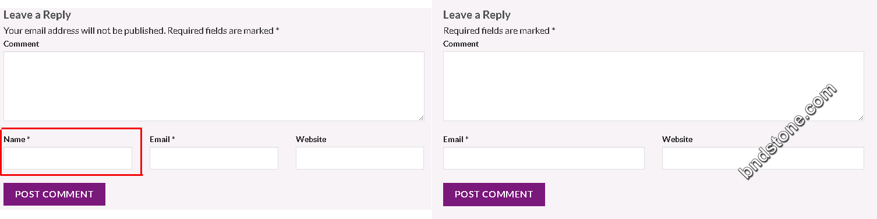Select the Website field in the form with Name
This screenshot has width=877, height=219.
(x=360, y=158)
